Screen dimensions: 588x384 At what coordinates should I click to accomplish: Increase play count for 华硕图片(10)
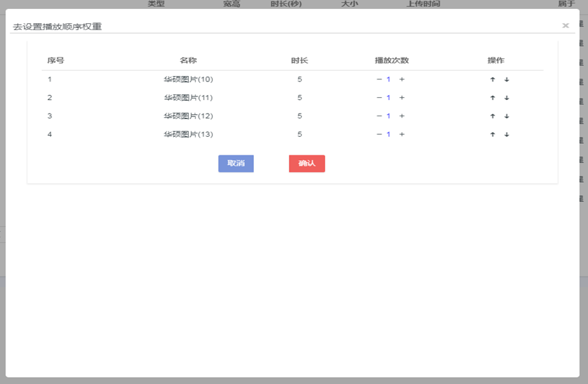click(402, 79)
